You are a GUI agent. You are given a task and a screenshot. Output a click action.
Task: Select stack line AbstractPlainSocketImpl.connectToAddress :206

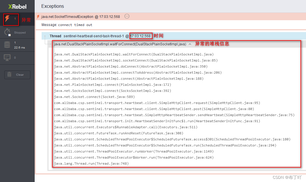[138, 73]
